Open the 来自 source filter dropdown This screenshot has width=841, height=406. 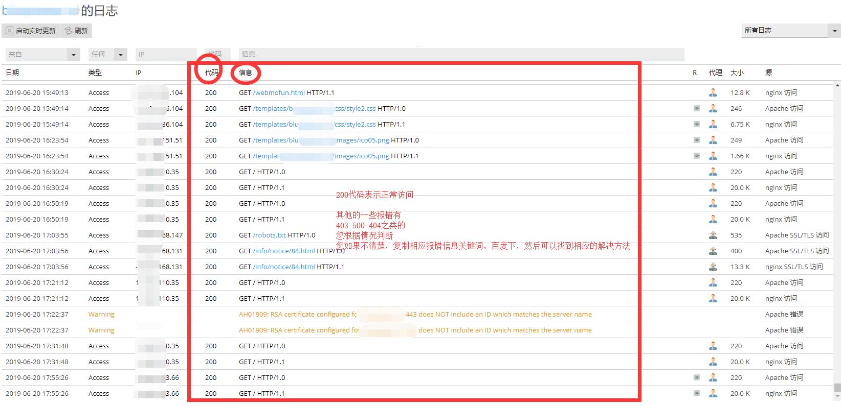(43, 54)
